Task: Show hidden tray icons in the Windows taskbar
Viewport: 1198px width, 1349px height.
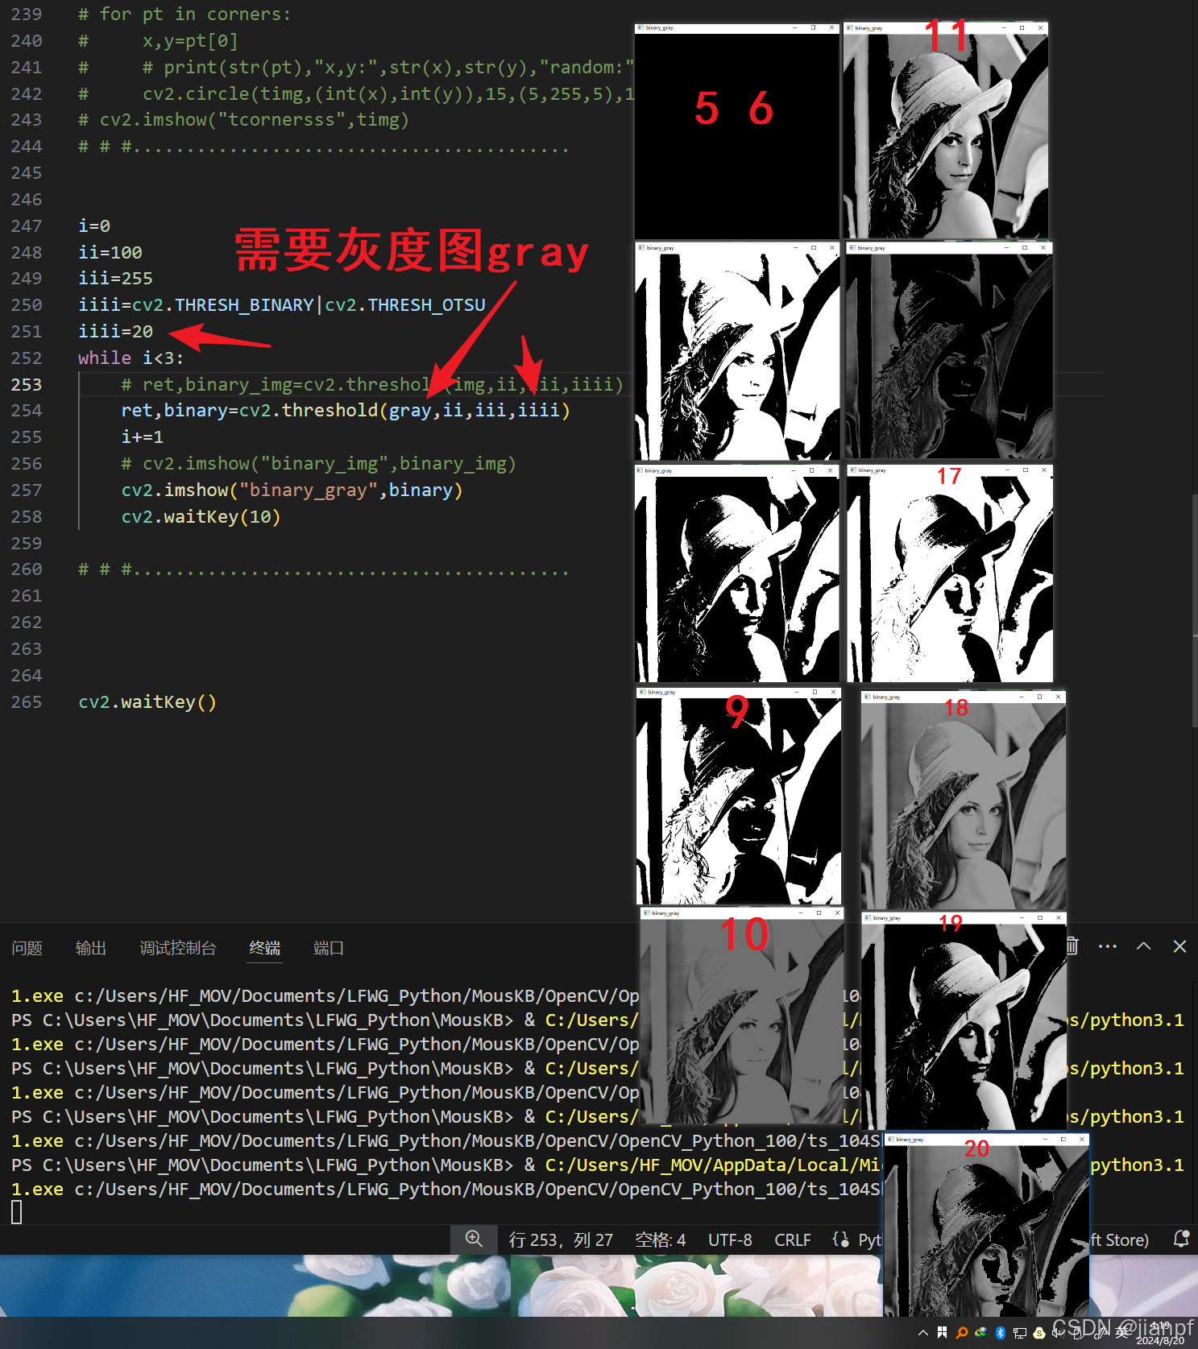Action: point(923,1333)
